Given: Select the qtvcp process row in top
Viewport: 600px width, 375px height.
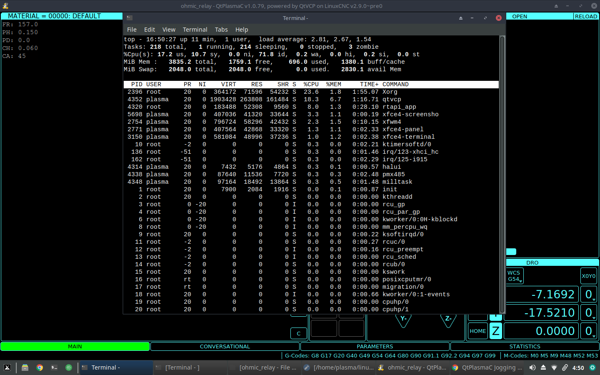Looking at the screenshot, I should click(x=311, y=99).
